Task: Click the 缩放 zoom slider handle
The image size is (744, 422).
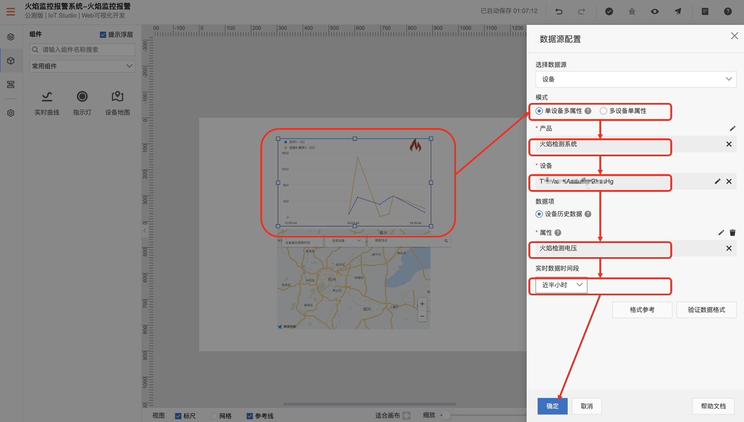Action: tap(446, 415)
